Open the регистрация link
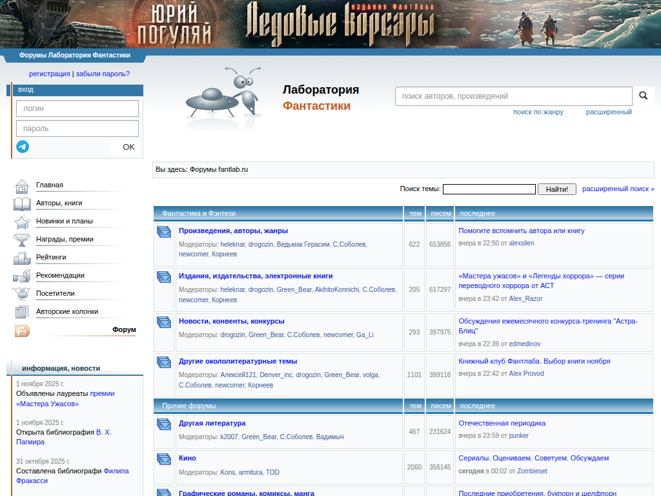 pyautogui.click(x=50, y=74)
